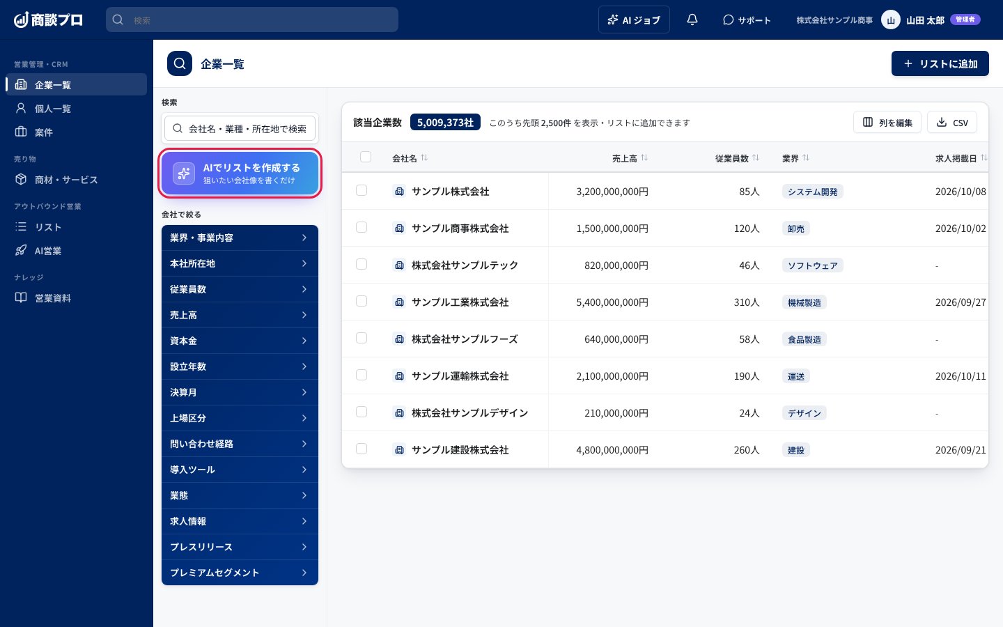Screen dimensions: 1003x627
Task: Open notifications bell icon
Action: pos(692,20)
